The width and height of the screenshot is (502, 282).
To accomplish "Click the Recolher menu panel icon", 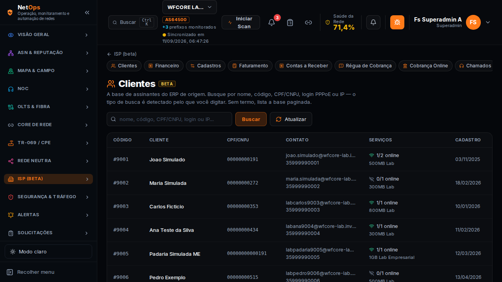I will click(10, 272).
